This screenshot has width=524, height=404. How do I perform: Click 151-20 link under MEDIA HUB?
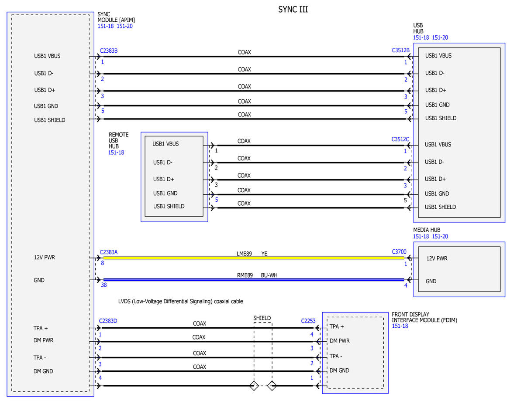440,237
